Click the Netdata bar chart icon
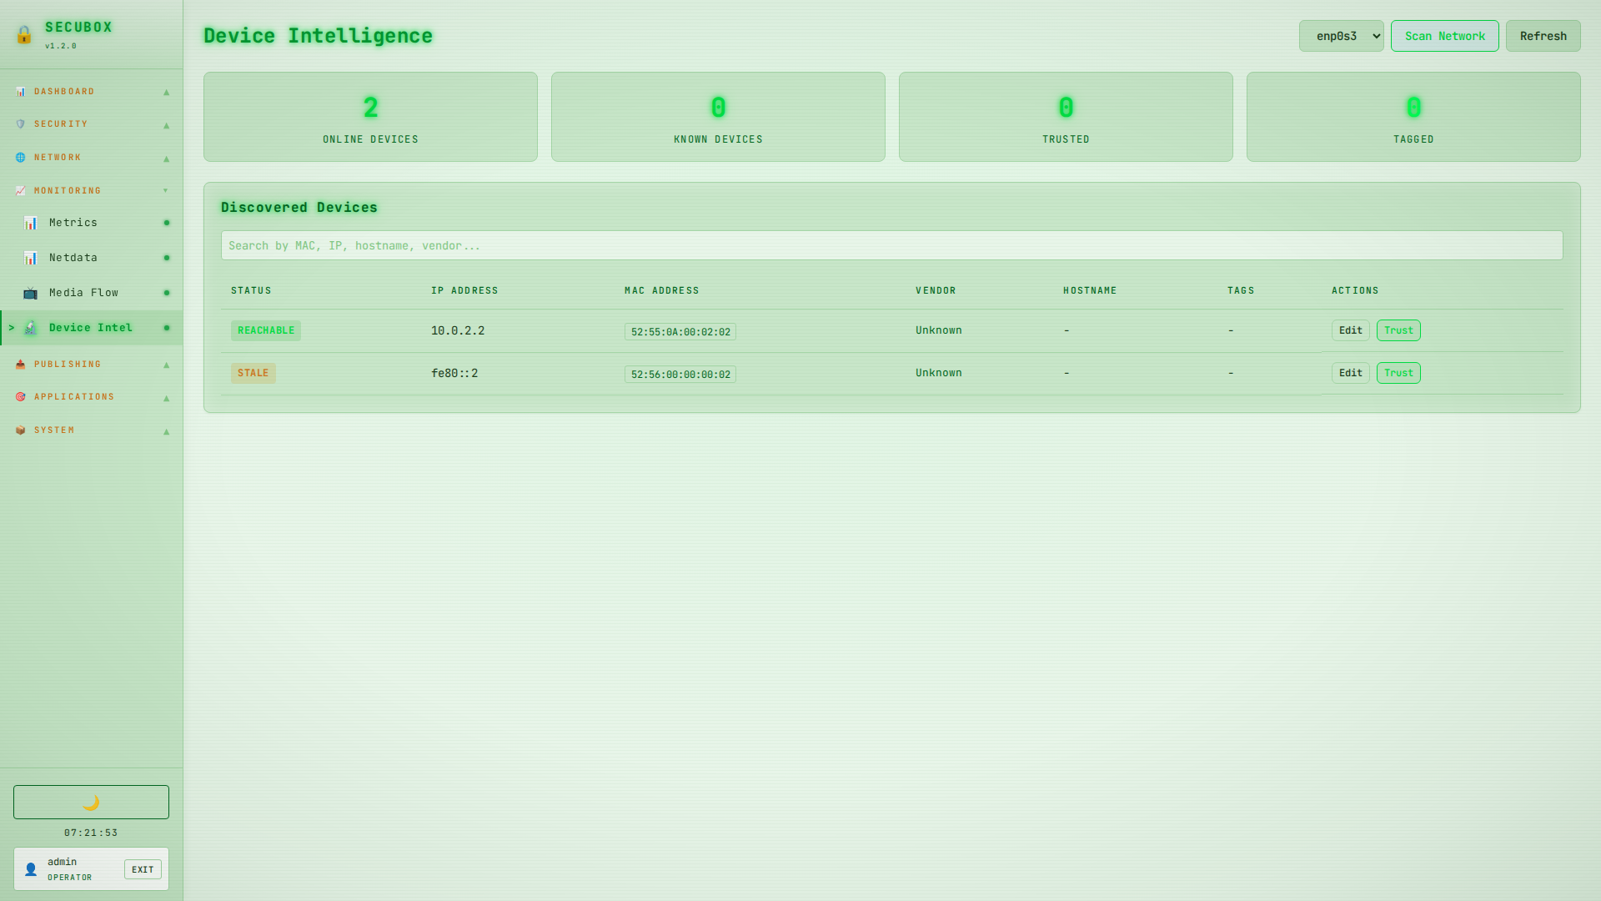Viewport: 1601px width, 901px height. tap(31, 258)
